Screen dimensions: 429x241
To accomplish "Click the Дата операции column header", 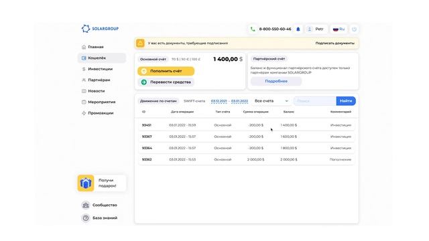I will click(182, 112).
